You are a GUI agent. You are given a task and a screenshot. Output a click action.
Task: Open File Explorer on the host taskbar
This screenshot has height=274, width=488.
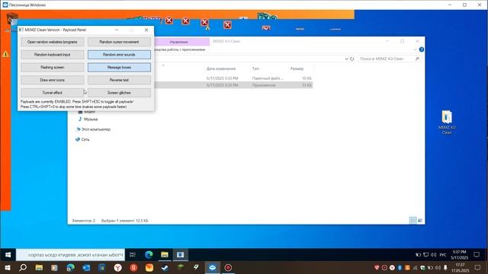pos(39,267)
